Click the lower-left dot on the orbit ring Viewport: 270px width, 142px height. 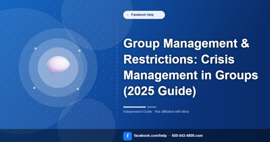[x=34, y=88]
